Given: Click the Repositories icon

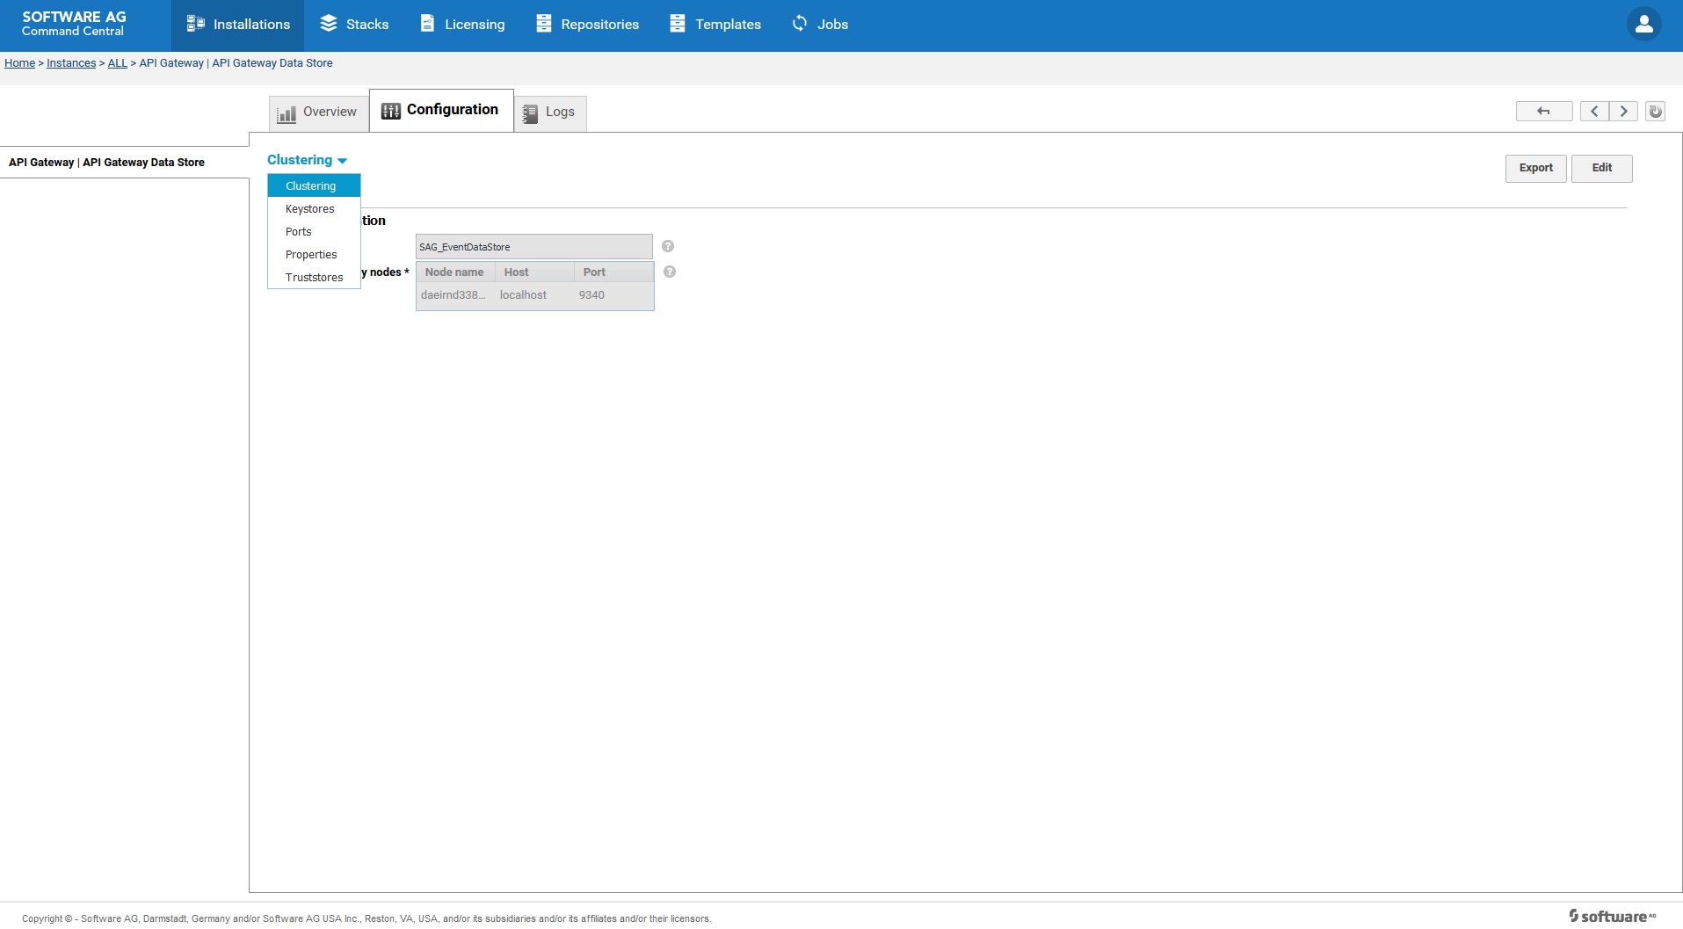Looking at the screenshot, I should click(544, 24).
